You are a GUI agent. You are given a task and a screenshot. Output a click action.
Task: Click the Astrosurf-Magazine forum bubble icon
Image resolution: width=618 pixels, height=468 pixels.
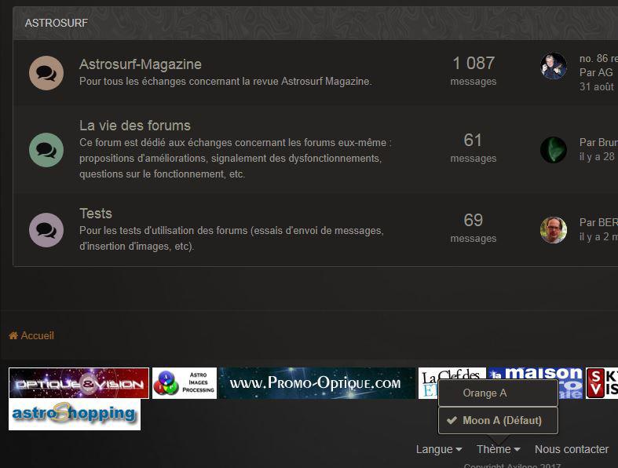pyautogui.click(x=46, y=73)
